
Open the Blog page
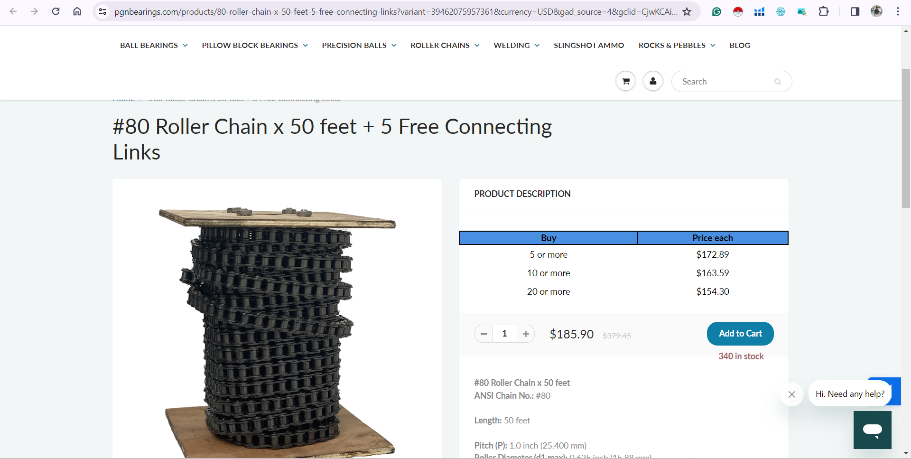740,45
